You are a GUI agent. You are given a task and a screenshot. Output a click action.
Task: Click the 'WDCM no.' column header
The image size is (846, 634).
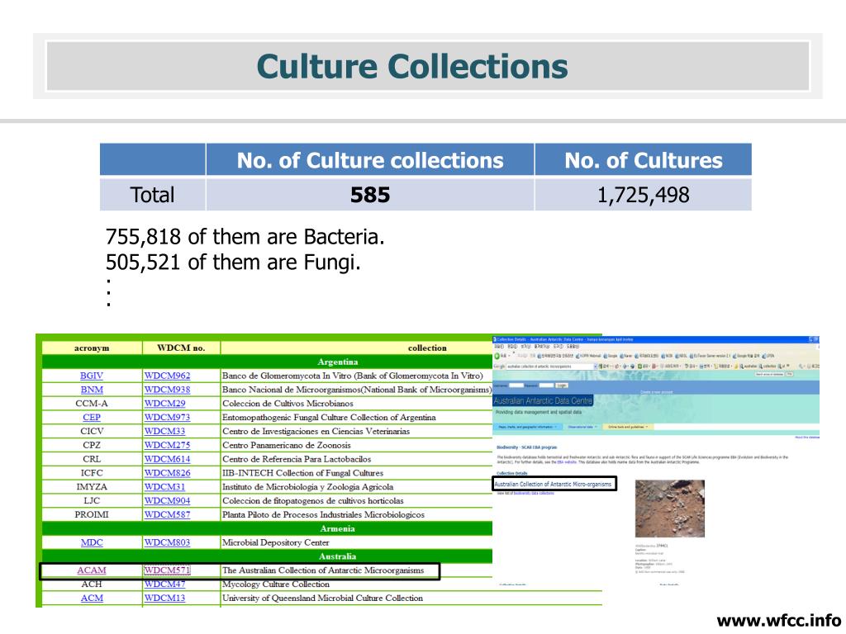point(181,348)
